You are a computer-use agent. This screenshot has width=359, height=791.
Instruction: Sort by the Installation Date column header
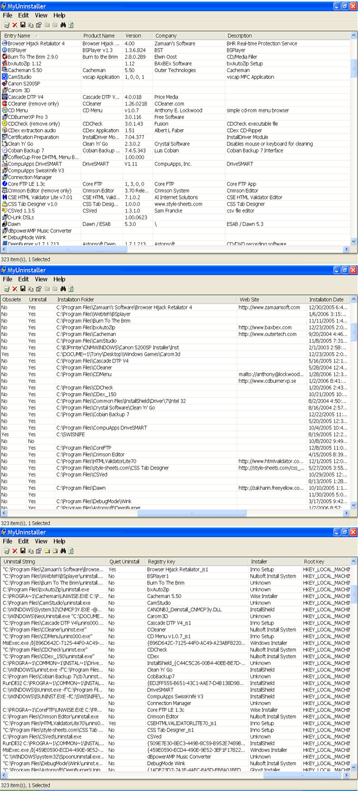[x=328, y=299]
